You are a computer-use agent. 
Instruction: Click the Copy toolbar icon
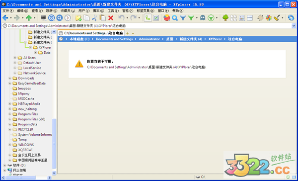(x=86, y=18)
